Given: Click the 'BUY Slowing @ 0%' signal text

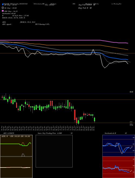Looking at the screenshot, I should click(x=42, y=24).
